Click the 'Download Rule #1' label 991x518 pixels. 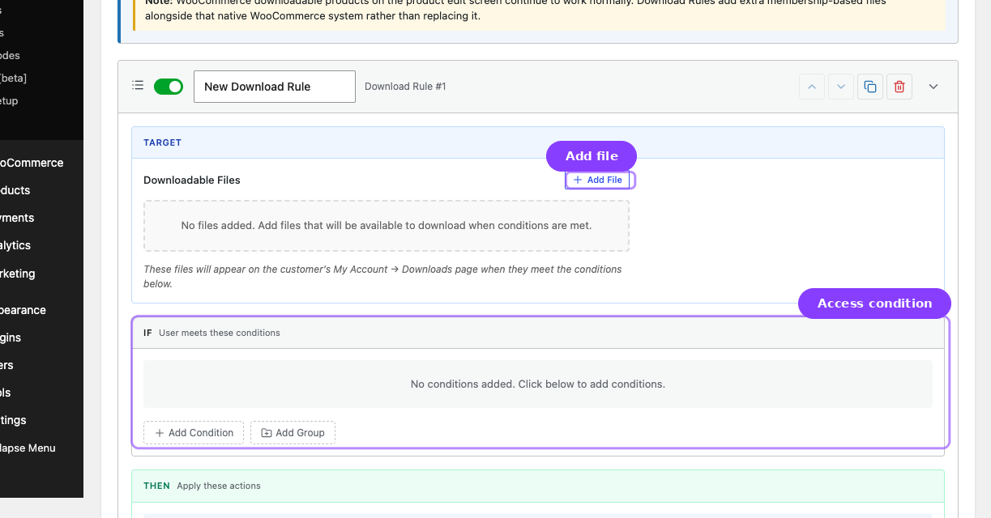405,87
